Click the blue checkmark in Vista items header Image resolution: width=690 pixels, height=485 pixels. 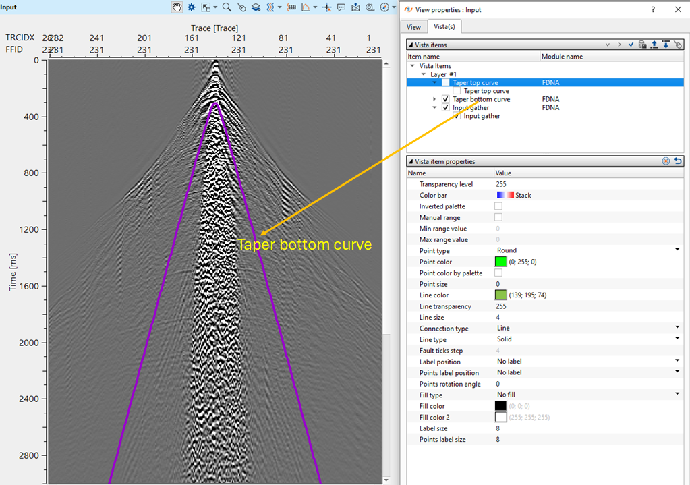coord(631,45)
